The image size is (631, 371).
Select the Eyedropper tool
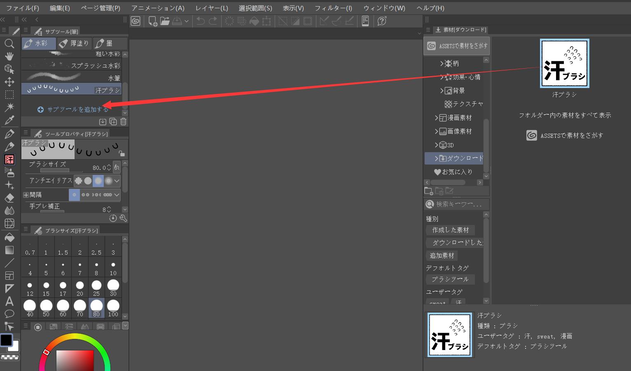pyautogui.click(x=9, y=121)
